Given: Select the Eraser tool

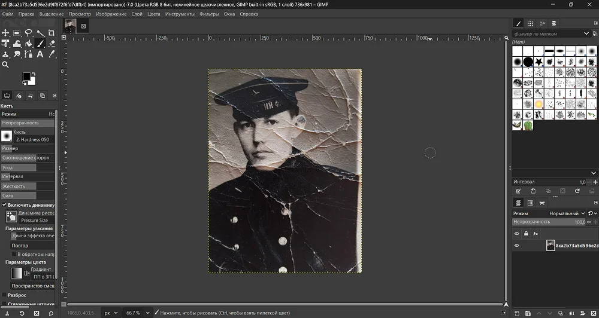Looking at the screenshot, I should 52,44.
